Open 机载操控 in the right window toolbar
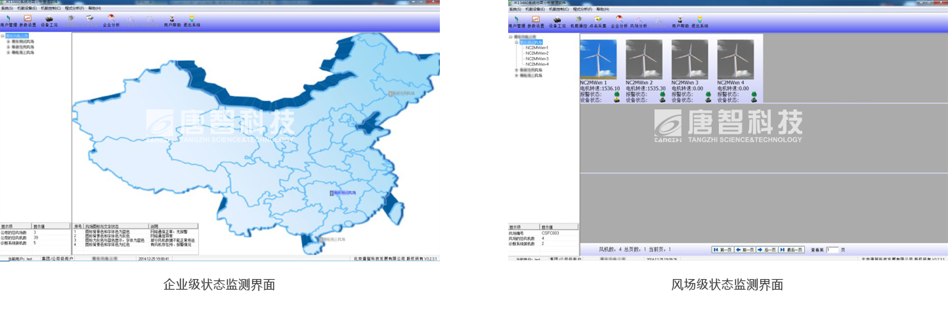Image resolution: width=948 pixels, height=325 pixels. 577,22
